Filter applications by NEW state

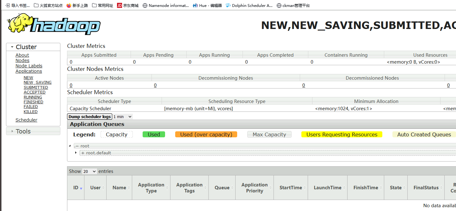[28, 78]
